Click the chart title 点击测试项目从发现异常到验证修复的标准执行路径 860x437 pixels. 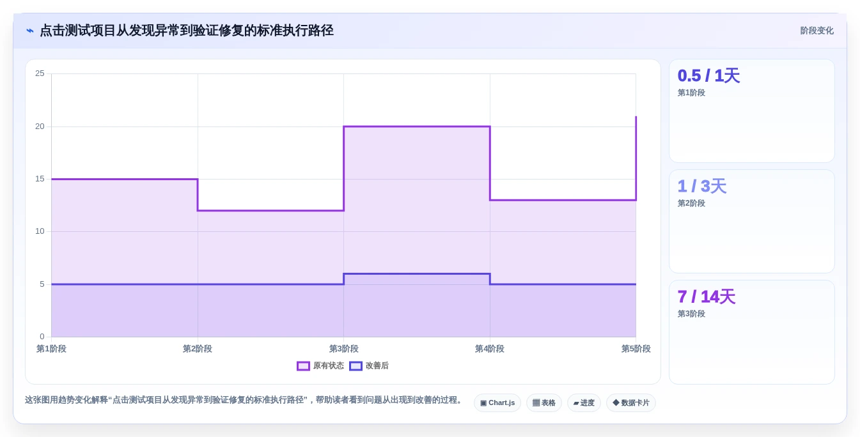click(x=187, y=31)
